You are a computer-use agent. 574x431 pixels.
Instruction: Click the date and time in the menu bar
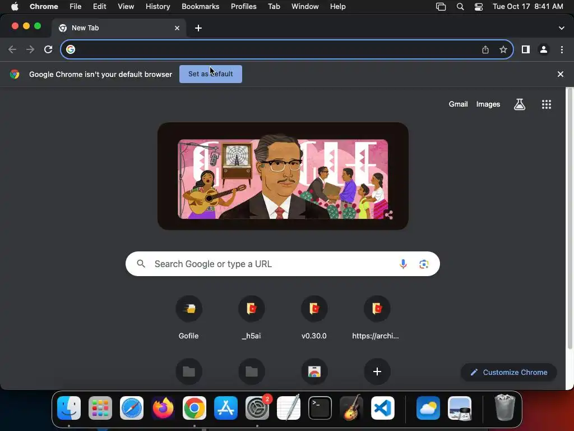[528, 7]
